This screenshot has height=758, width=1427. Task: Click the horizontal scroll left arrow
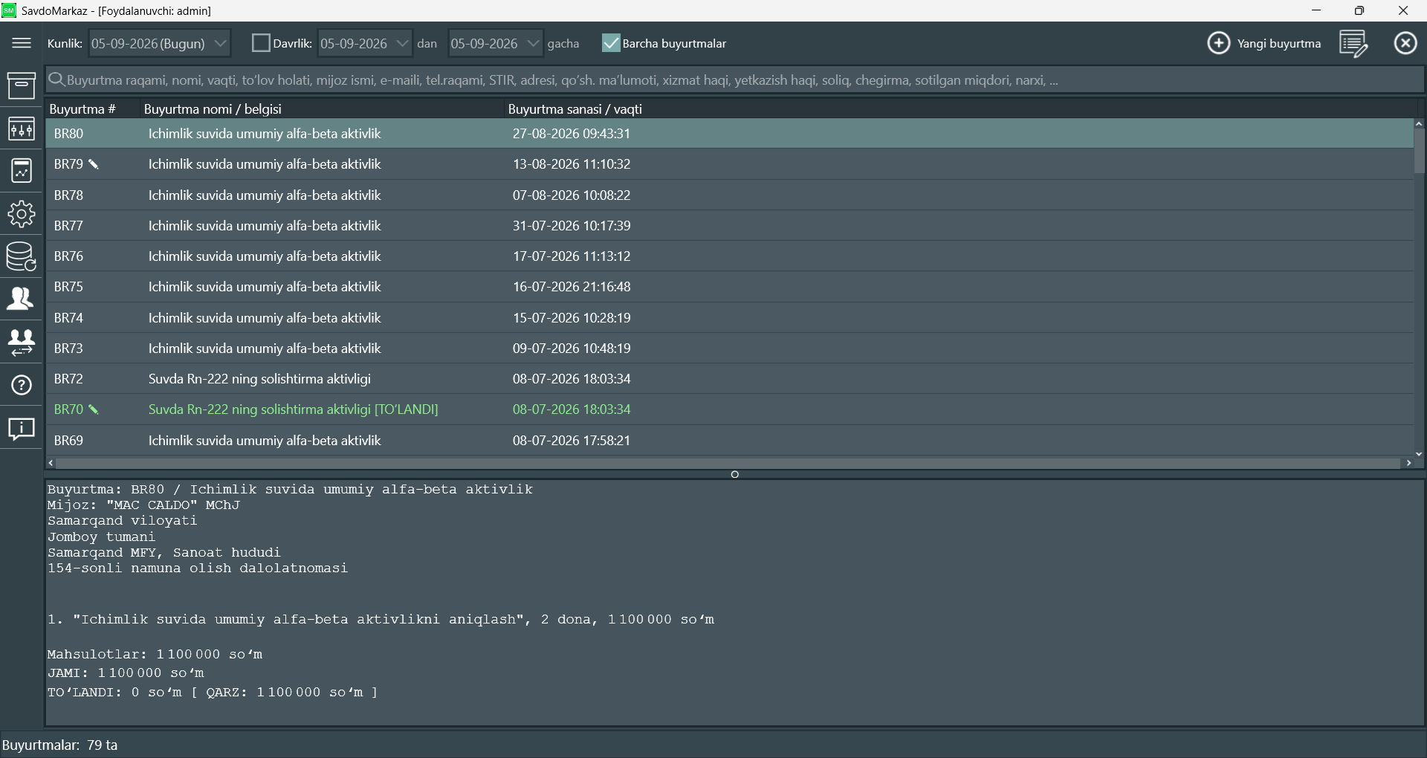[51, 463]
